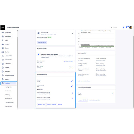Toggle Local backups legend in chart

pyautogui.click(x=85, y=31)
